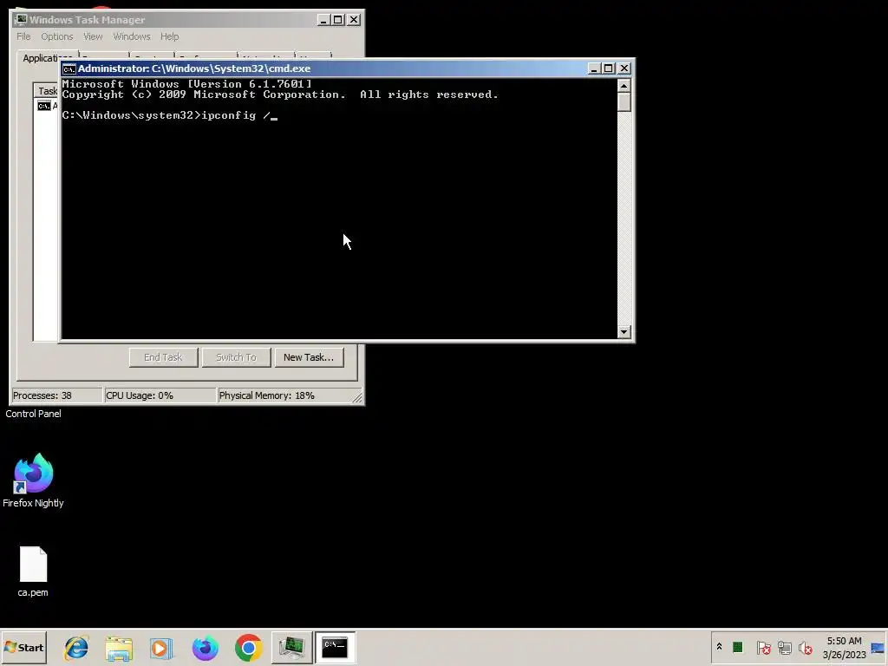Open network status tray icon
The height and width of the screenshot is (666, 888).
tap(784, 647)
